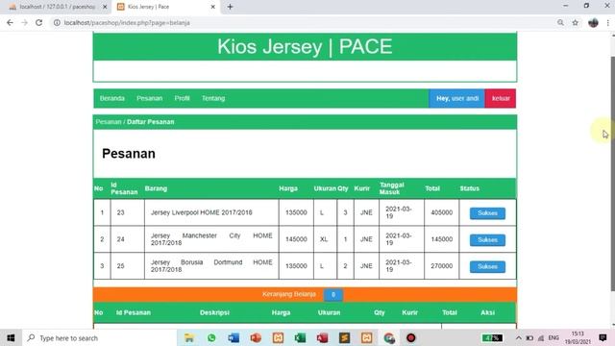Select Jersey Liverpool HOME 2017/2018 cell
The height and width of the screenshot is (346, 615).
[x=211, y=212]
